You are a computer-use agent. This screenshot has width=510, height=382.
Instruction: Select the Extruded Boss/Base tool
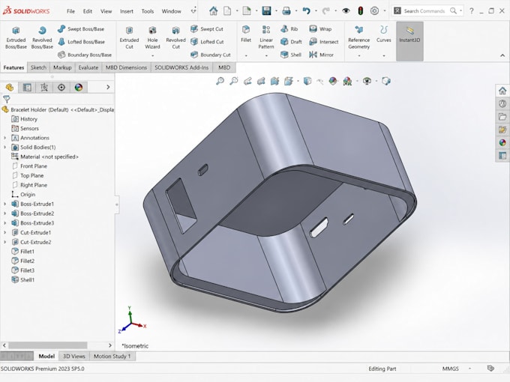pos(16,37)
